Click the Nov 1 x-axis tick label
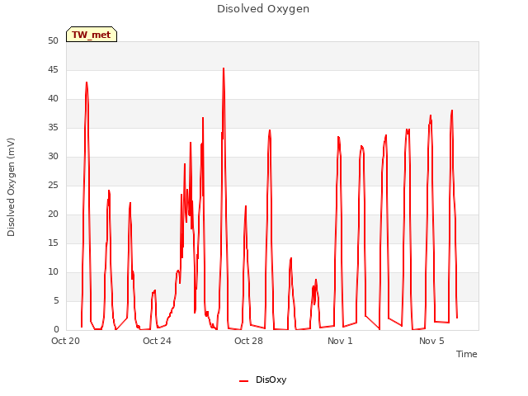Image resolution: width=528 pixels, height=396 pixels. pyautogui.click(x=340, y=341)
